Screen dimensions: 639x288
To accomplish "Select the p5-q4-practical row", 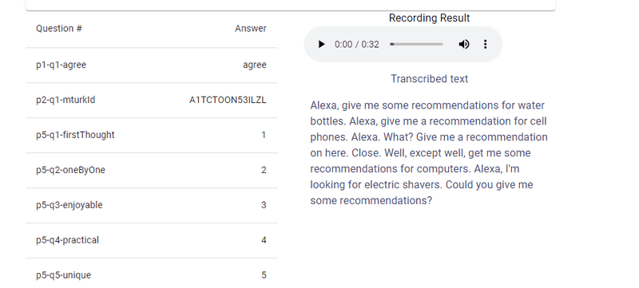I will point(151,240).
